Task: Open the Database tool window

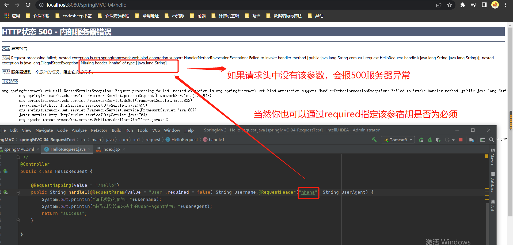Action: [x=493, y=182]
